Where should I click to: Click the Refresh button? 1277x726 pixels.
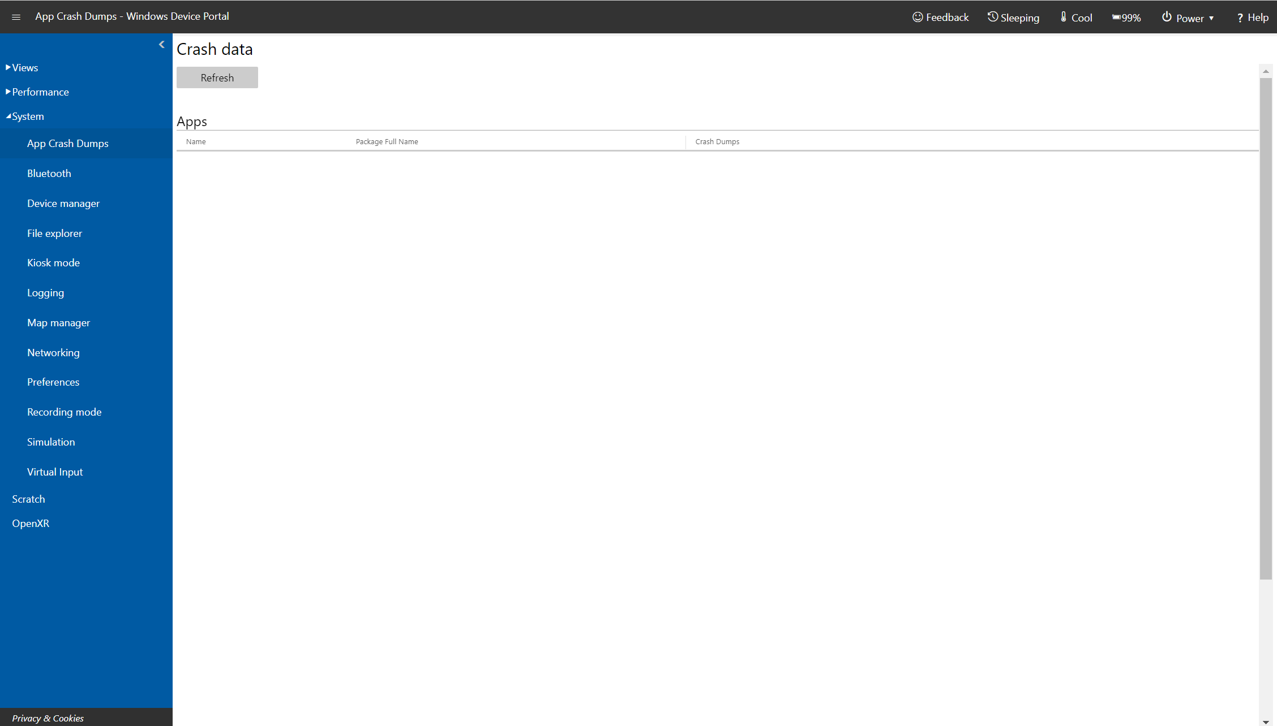click(217, 78)
